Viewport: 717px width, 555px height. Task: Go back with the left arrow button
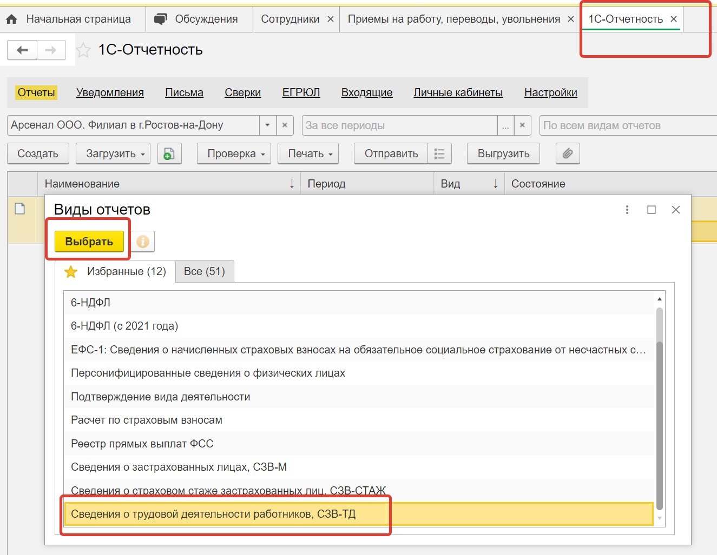click(22, 50)
